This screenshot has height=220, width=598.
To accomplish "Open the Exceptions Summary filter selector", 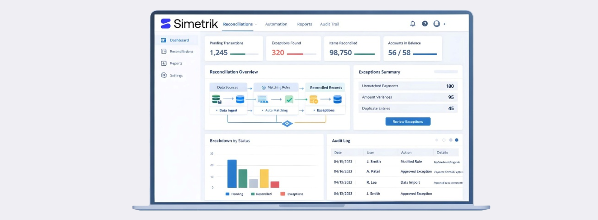I will (x=446, y=72).
